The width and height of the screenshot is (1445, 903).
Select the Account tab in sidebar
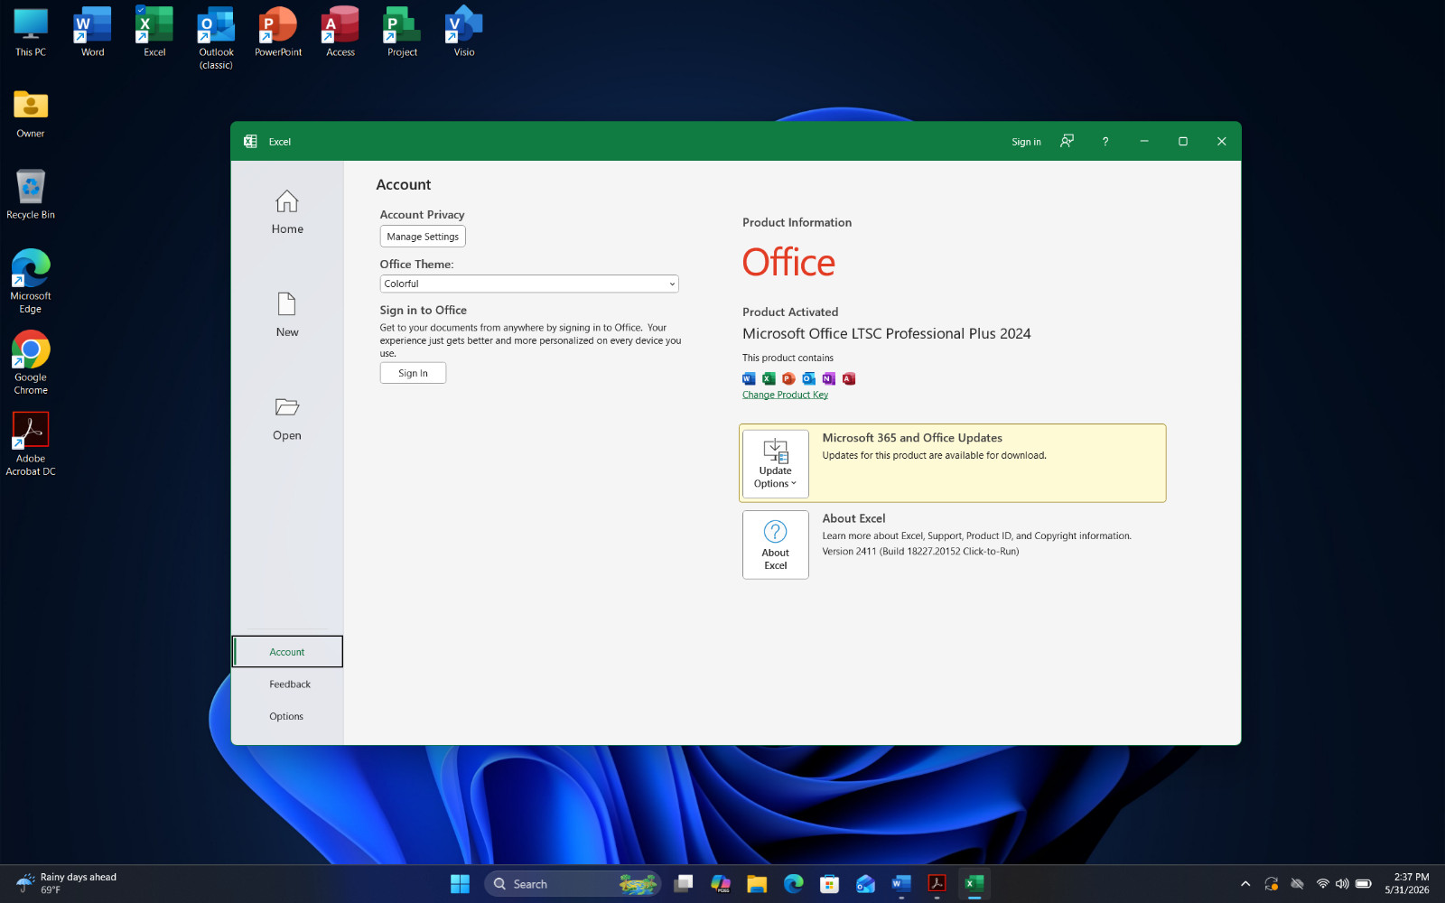[x=287, y=652]
